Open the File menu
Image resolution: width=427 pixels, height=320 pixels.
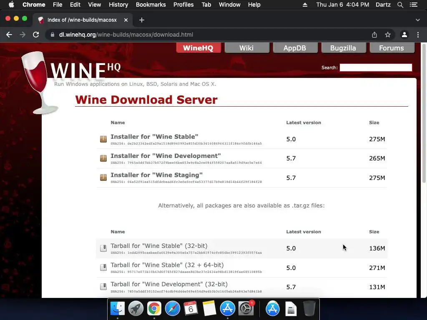coord(58,5)
